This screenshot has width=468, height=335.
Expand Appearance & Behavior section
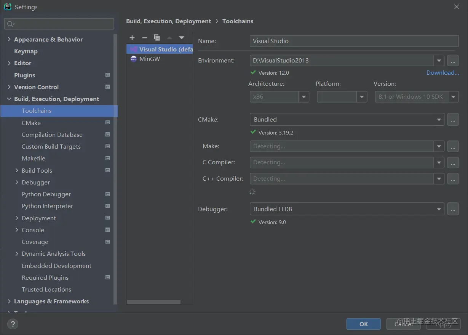click(x=9, y=39)
